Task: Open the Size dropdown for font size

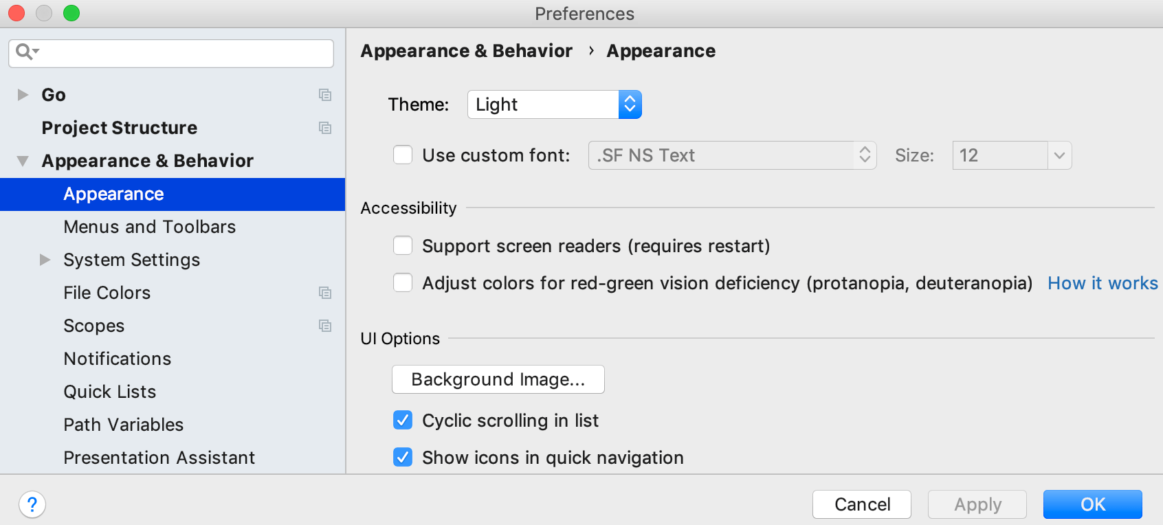Action: pos(1059,155)
